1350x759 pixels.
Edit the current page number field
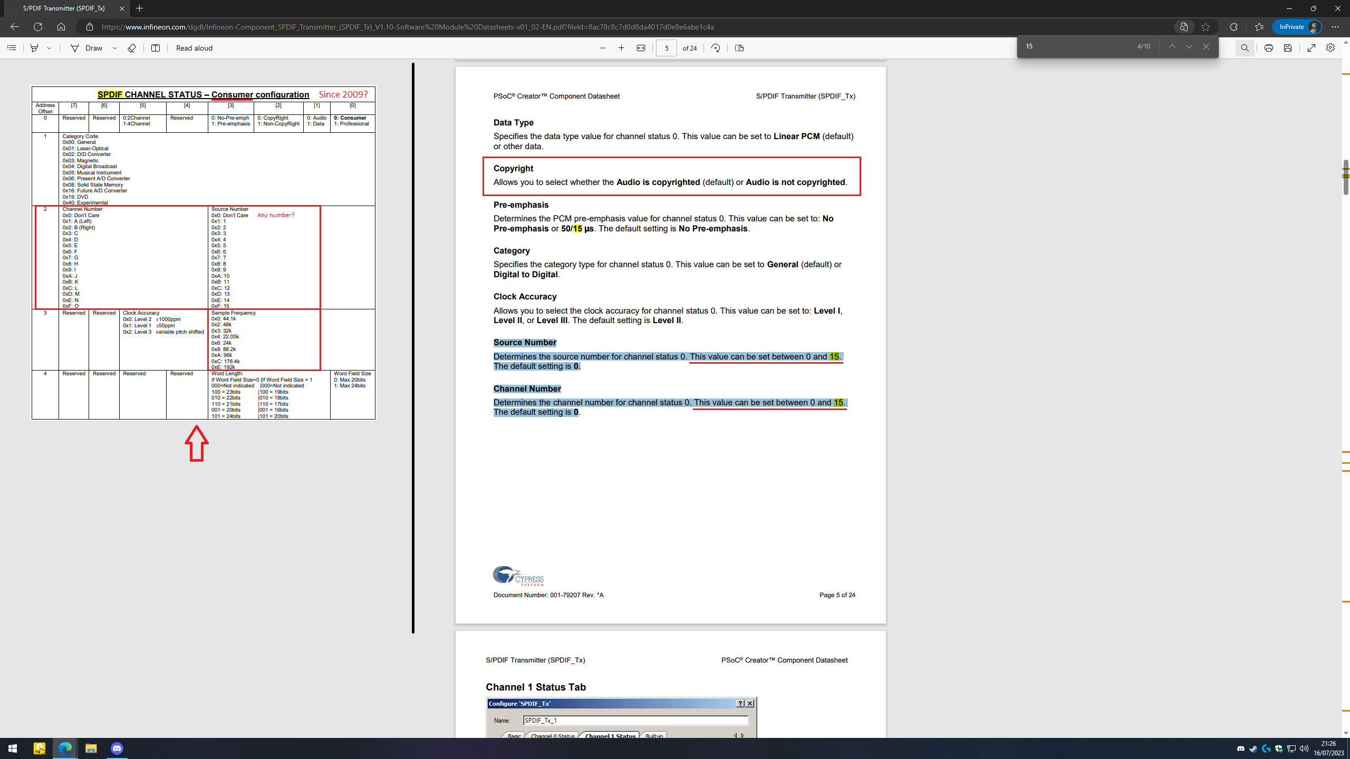point(667,48)
